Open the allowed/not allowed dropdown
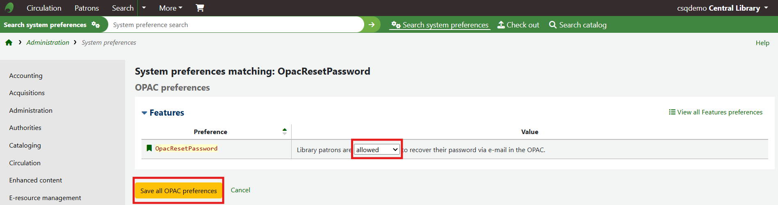778x205 pixels. pyautogui.click(x=376, y=150)
